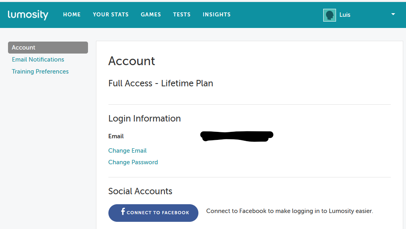Click the profile avatar head icon
The width and height of the screenshot is (406, 229).
point(330,15)
